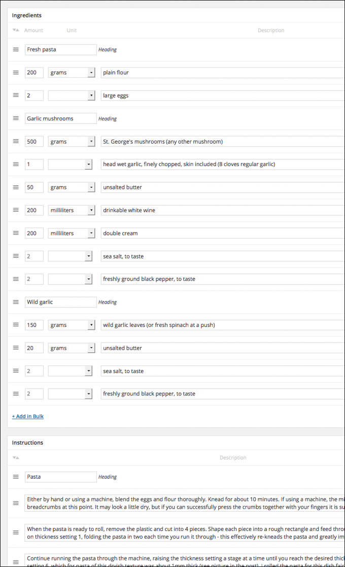Grab drag handle beside Fresh pasta heading
The height and width of the screenshot is (567, 345).
[16, 50]
